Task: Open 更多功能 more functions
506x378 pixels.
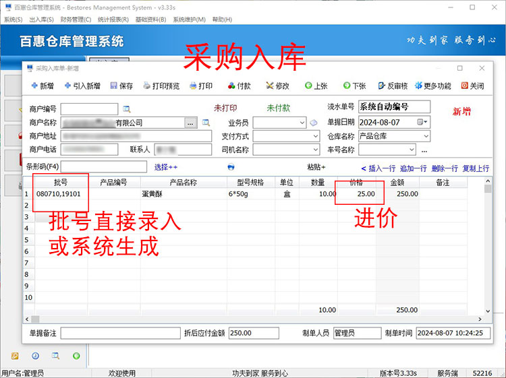Action: click(x=433, y=86)
